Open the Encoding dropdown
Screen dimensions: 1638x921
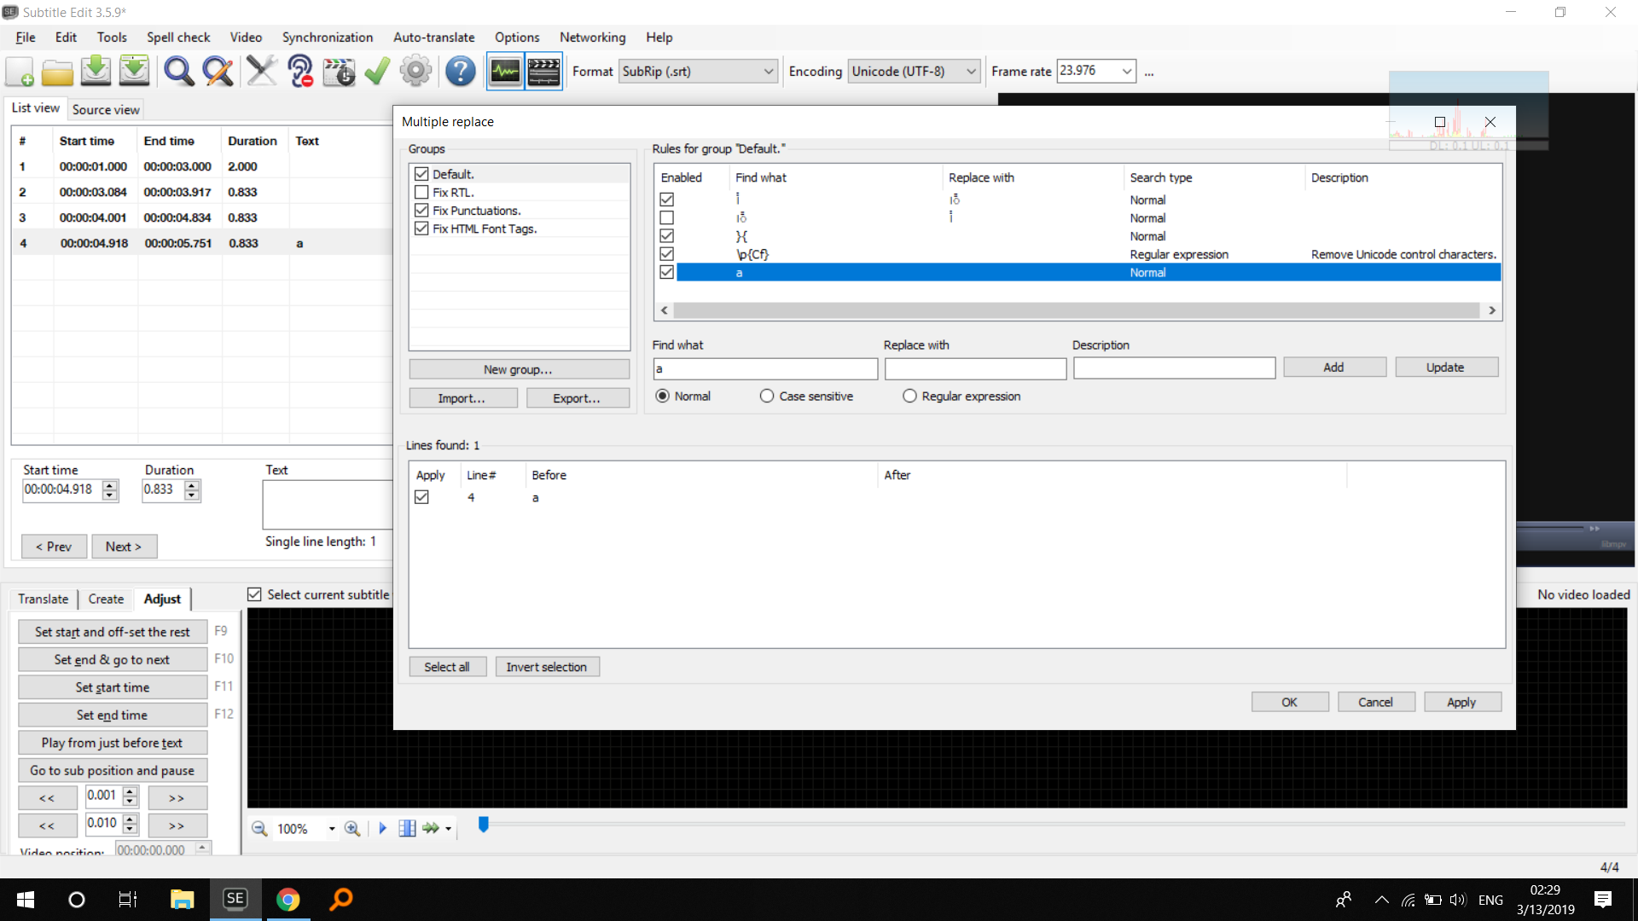(970, 72)
